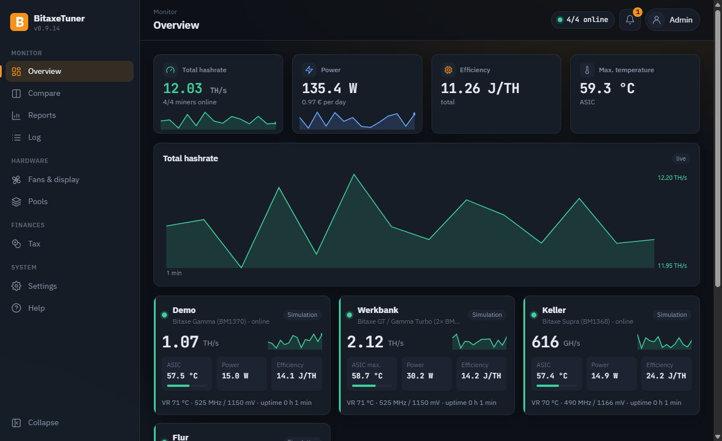Image resolution: width=722 pixels, height=441 pixels.
Task: Open Fans & display settings
Action: click(69, 179)
